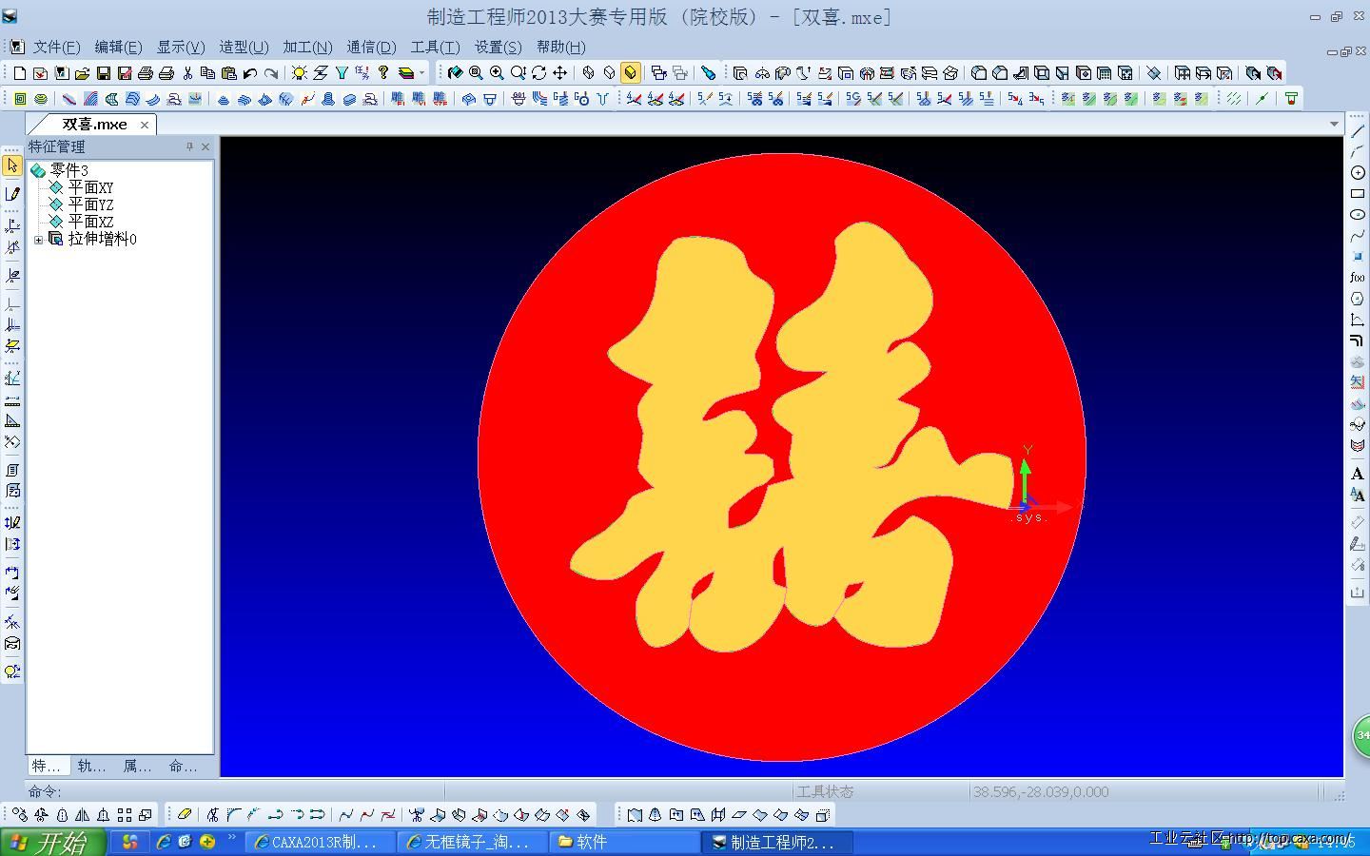Image resolution: width=1370 pixels, height=856 pixels.
Task: Toggle pin on 特征管理 panel
Action: click(x=189, y=146)
